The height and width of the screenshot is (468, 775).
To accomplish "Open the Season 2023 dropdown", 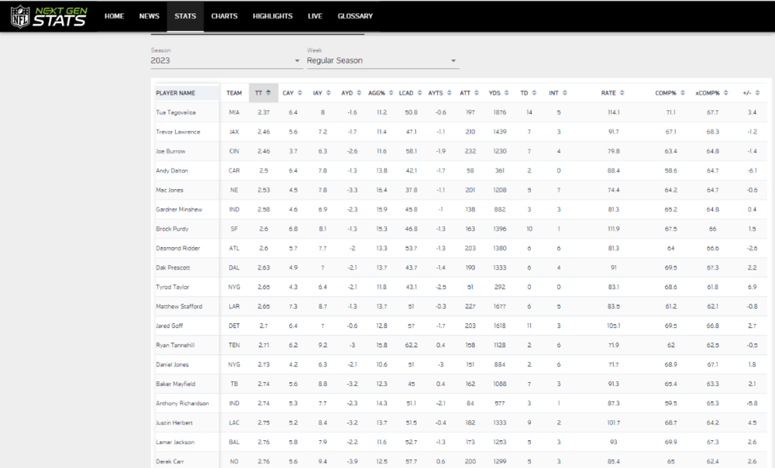I will click(x=226, y=60).
